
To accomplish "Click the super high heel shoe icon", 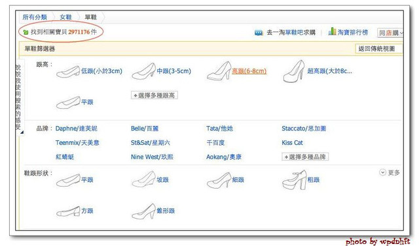I will coord(294,71).
